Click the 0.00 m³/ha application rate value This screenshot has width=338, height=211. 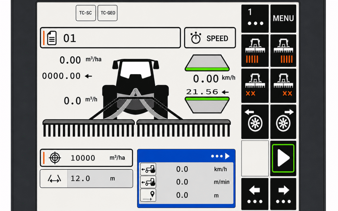[x=70, y=60]
